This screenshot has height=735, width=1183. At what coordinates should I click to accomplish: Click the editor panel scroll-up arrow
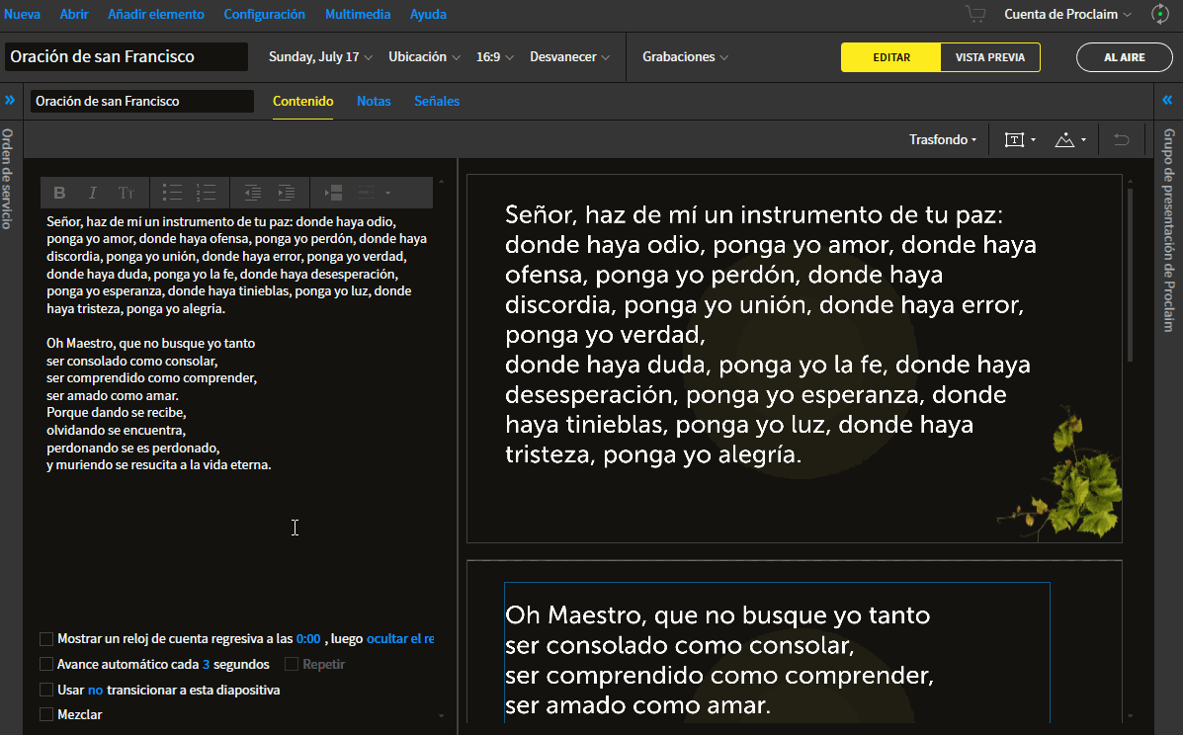coord(442,181)
